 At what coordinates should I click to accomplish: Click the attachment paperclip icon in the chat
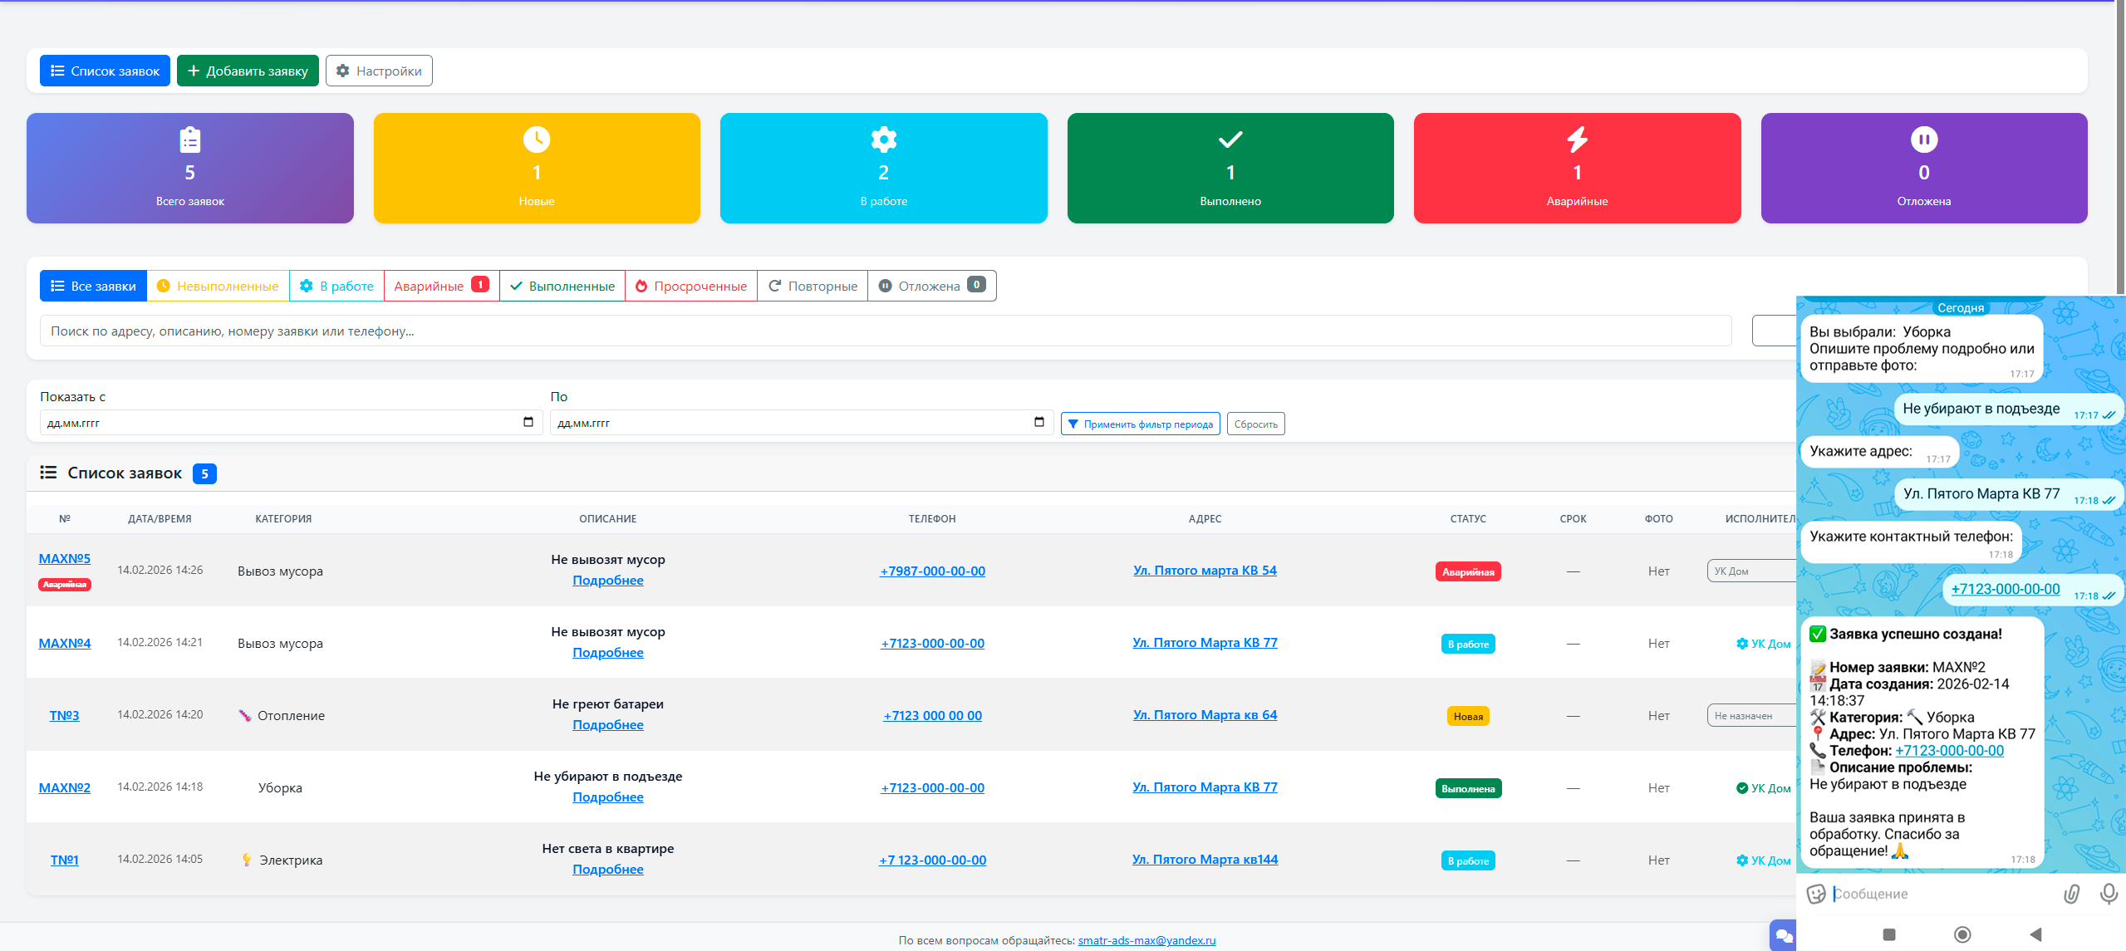point(2070,894)
